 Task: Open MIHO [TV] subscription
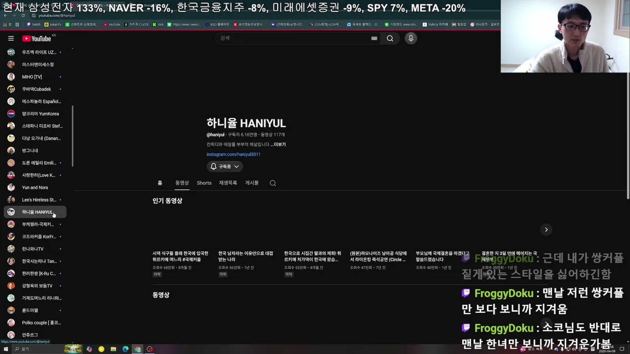coord(34,77)
